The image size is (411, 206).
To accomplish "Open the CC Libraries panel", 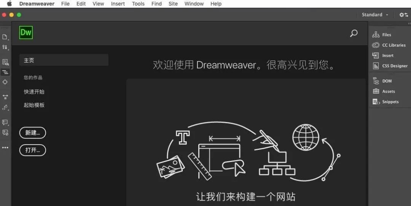I will click(389, 45).
